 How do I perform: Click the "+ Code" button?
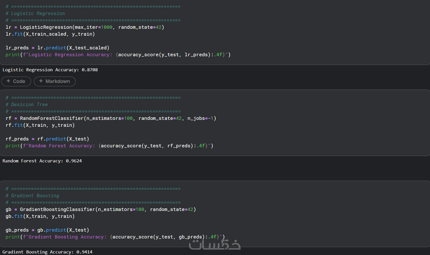(x=16, y=81)
